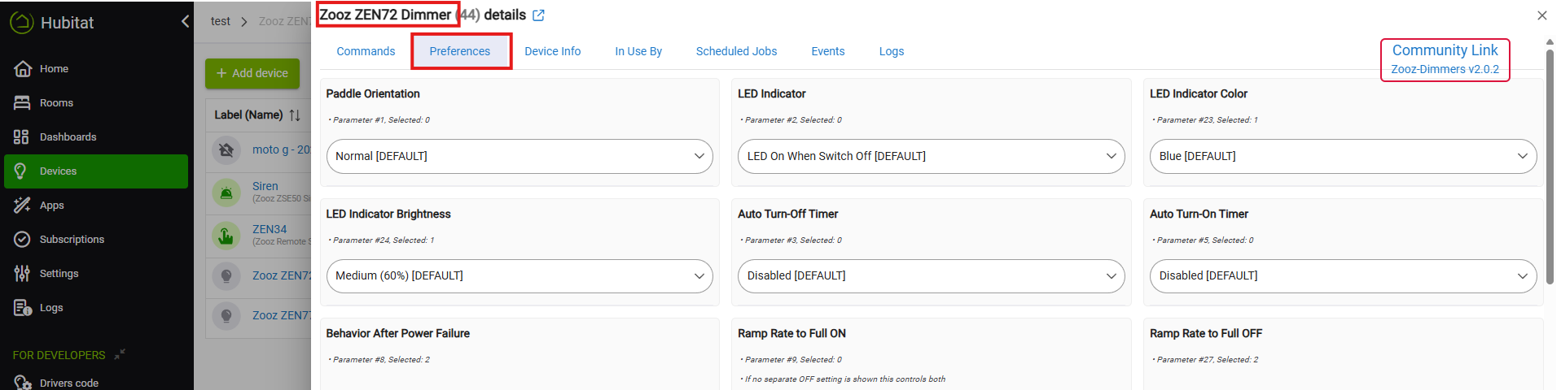Open the Paddle Orientation dropdown
This screenshot has width=1561, height=390.
(520, 156)
